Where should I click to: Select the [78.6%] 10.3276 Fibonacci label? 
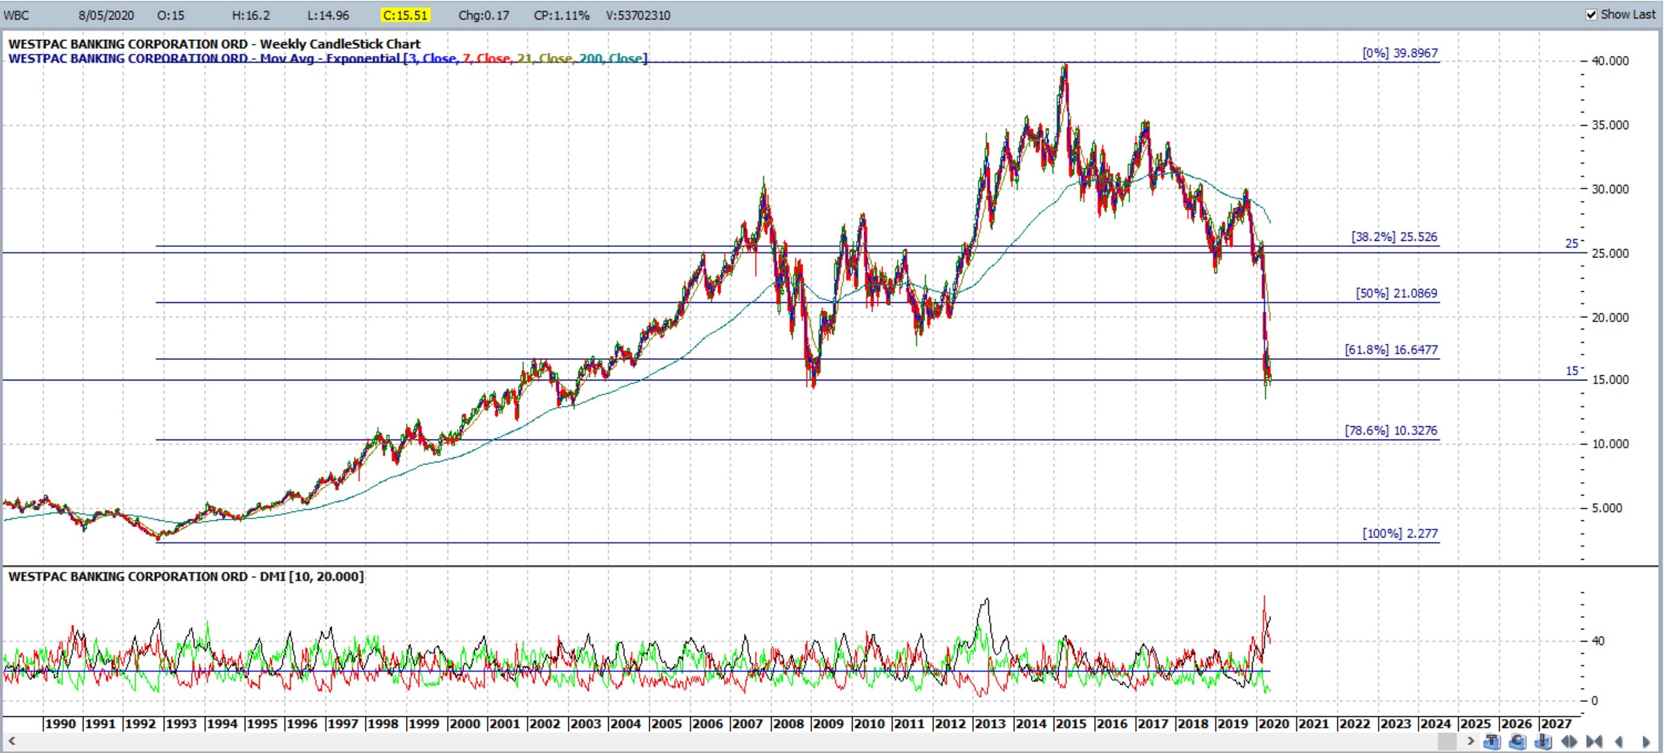[x=1391, y=431]
